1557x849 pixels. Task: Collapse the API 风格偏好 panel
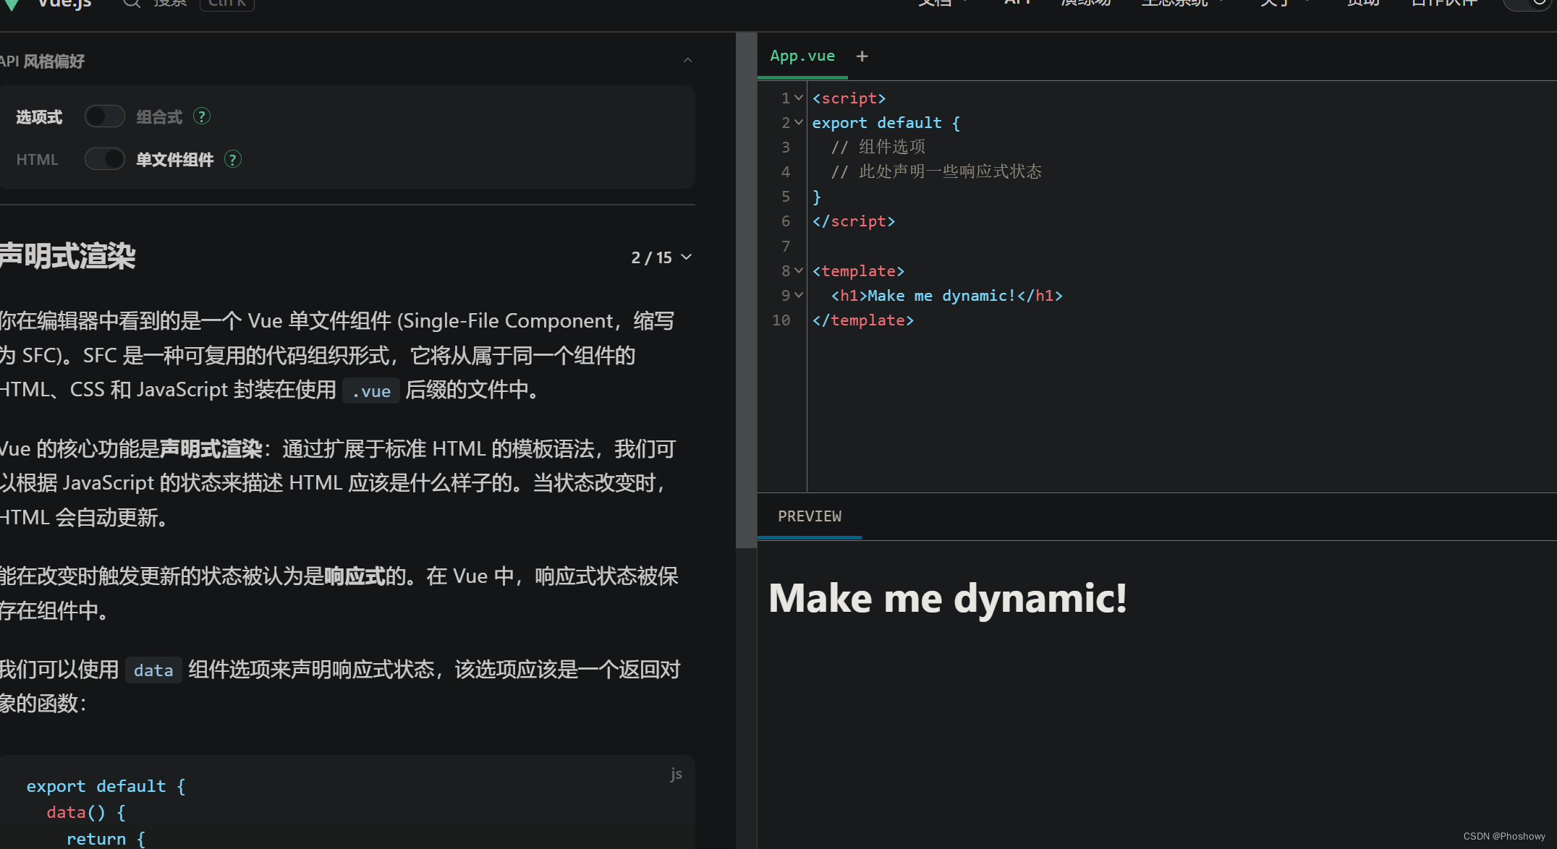click(x=687, y=61)
